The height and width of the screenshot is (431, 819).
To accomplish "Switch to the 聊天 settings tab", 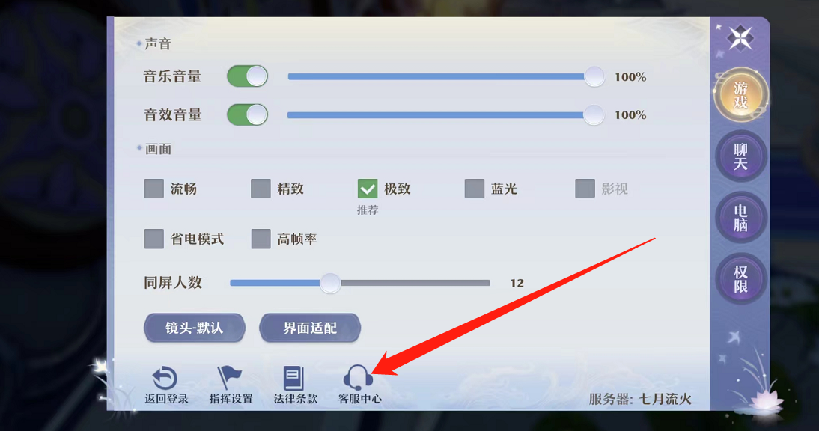I will [740, 157].
